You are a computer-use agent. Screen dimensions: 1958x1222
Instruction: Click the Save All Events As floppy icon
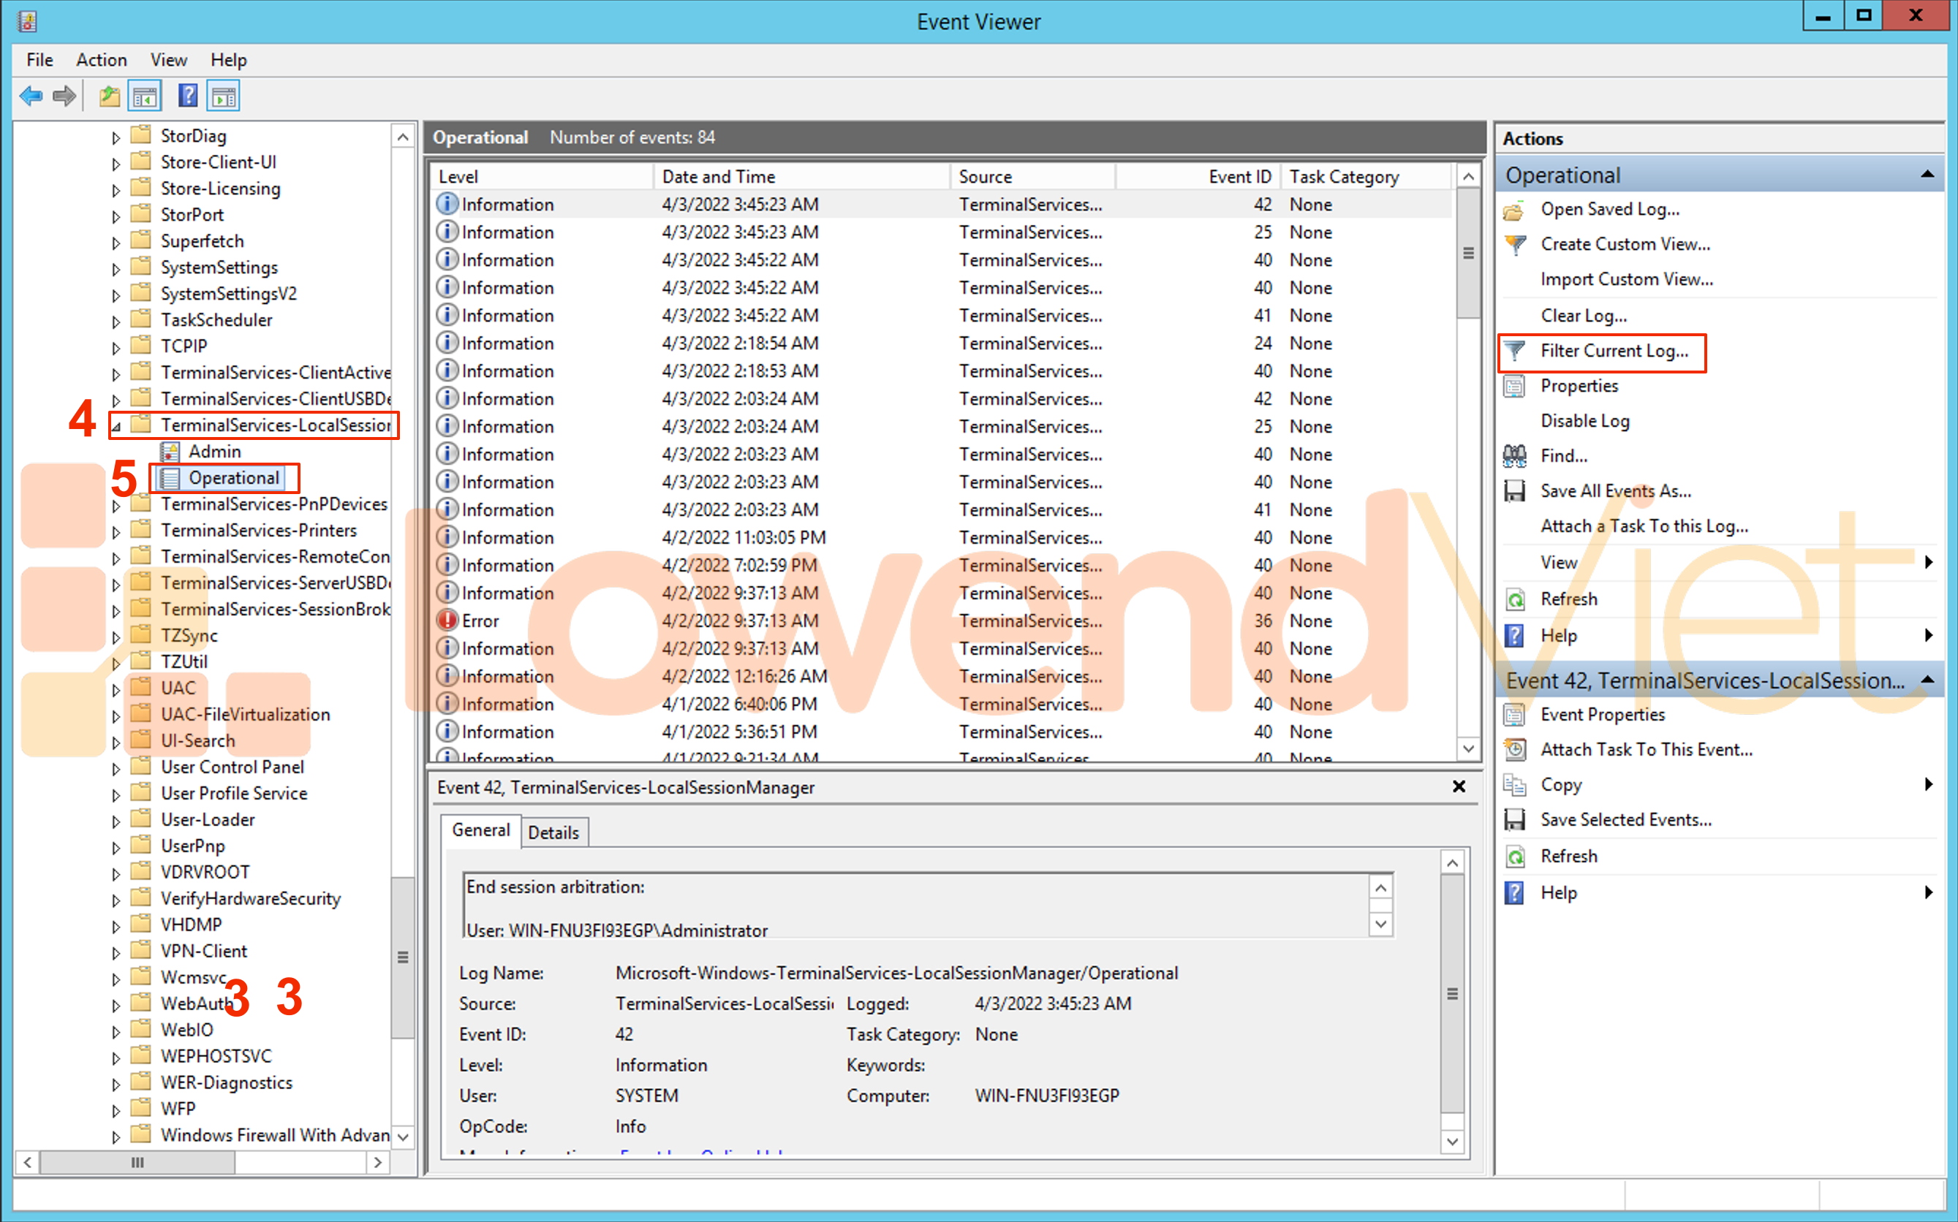(1514, 490)
